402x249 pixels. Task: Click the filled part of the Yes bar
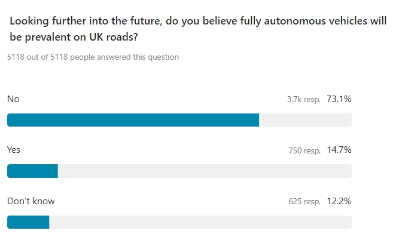pos(32,171)
